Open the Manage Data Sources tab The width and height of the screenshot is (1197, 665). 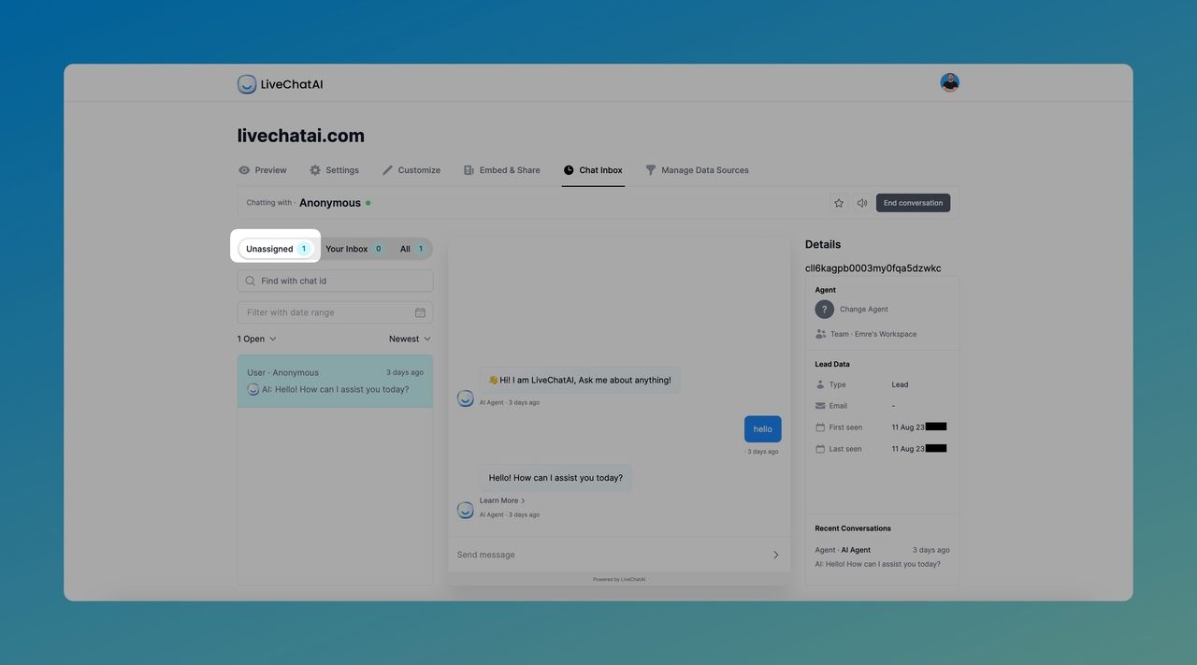697,170
